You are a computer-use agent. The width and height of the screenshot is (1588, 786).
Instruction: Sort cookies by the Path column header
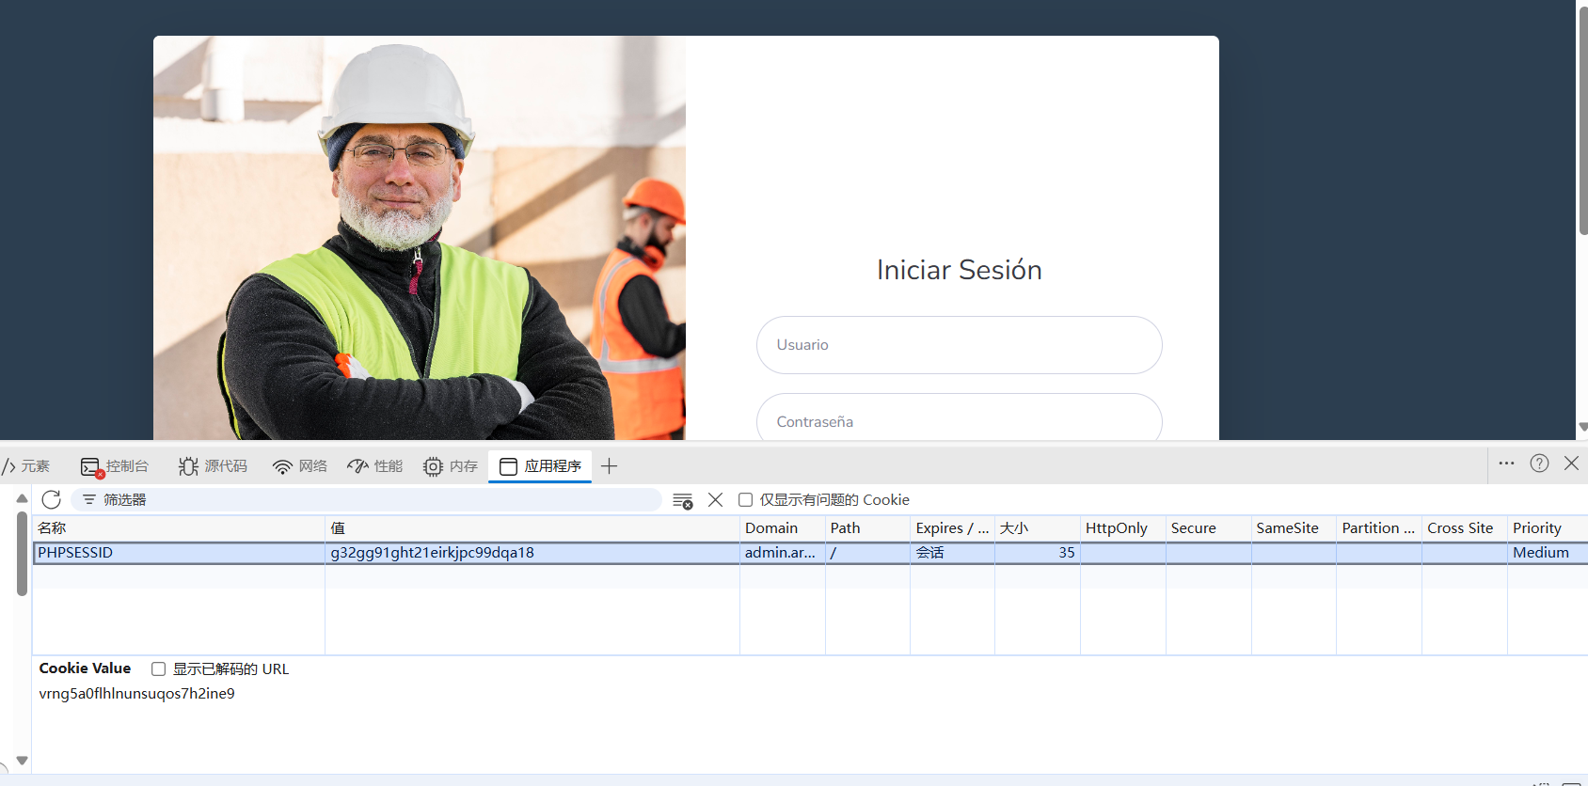(x=867, y=528)
